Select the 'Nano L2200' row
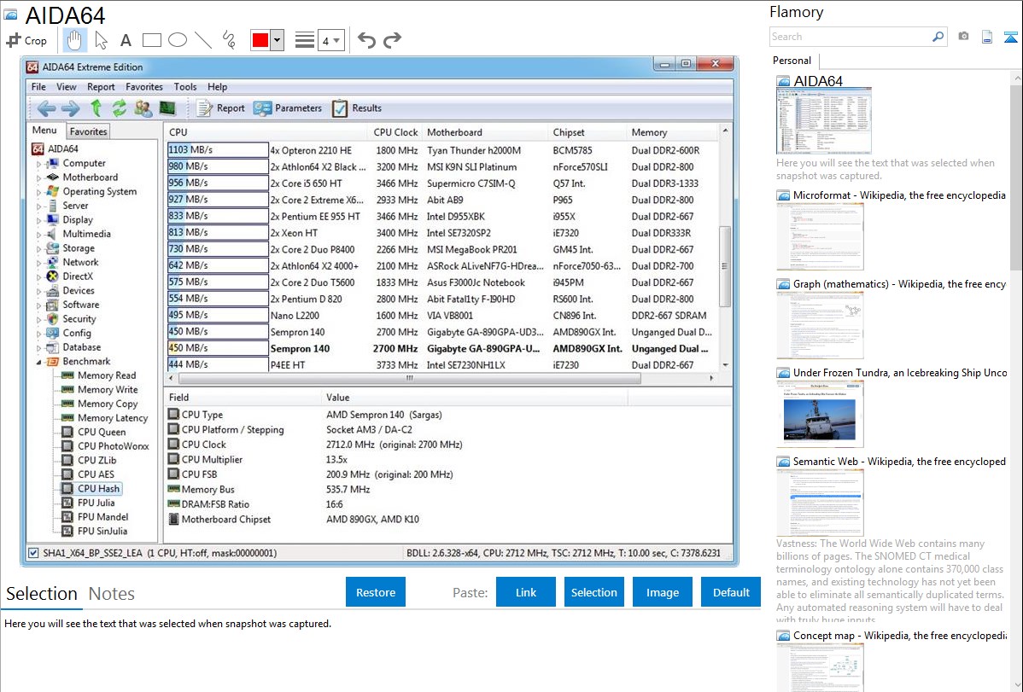 click(x=442, y=315)
